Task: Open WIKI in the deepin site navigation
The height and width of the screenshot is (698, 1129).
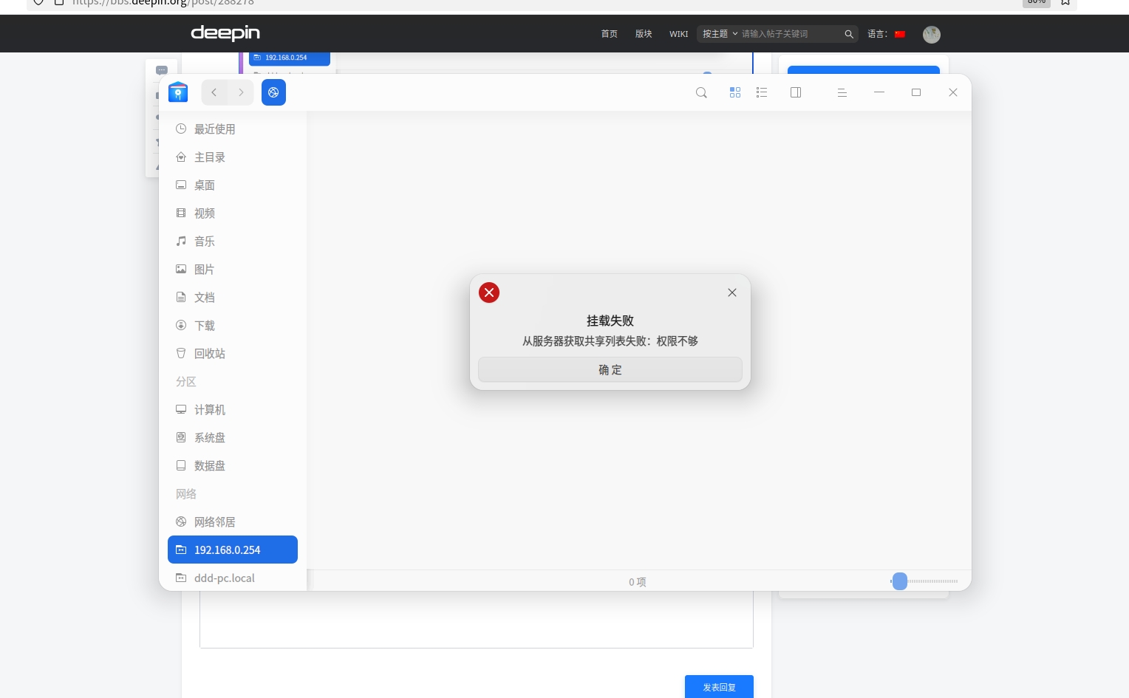Action: (678, 34)
